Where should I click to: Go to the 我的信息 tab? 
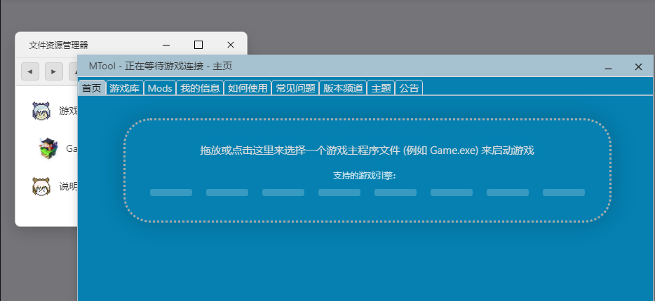[x=200, y=88]
